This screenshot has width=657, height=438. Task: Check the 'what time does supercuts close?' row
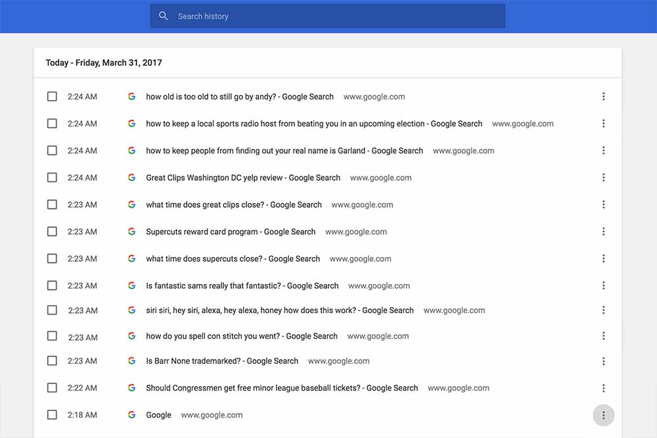pyautogui.click(x=52, y=258)
